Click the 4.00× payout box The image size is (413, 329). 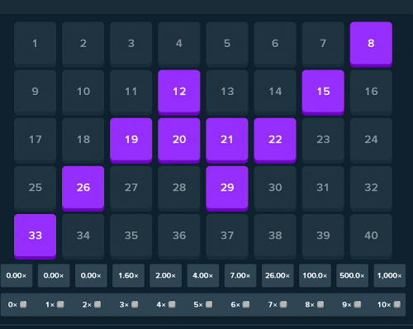203,275
